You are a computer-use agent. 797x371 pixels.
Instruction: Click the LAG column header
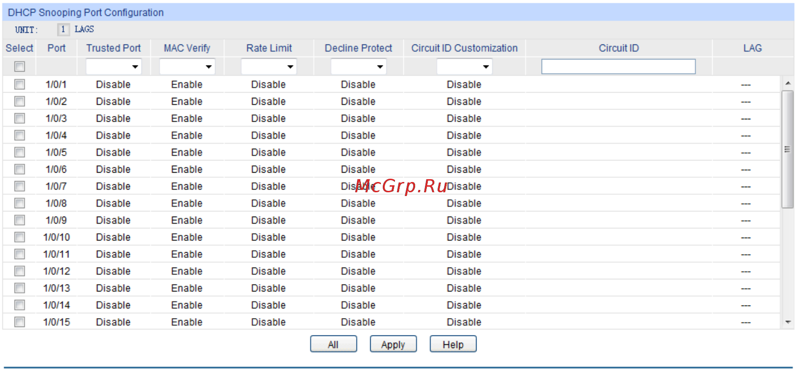pos(752,48)
